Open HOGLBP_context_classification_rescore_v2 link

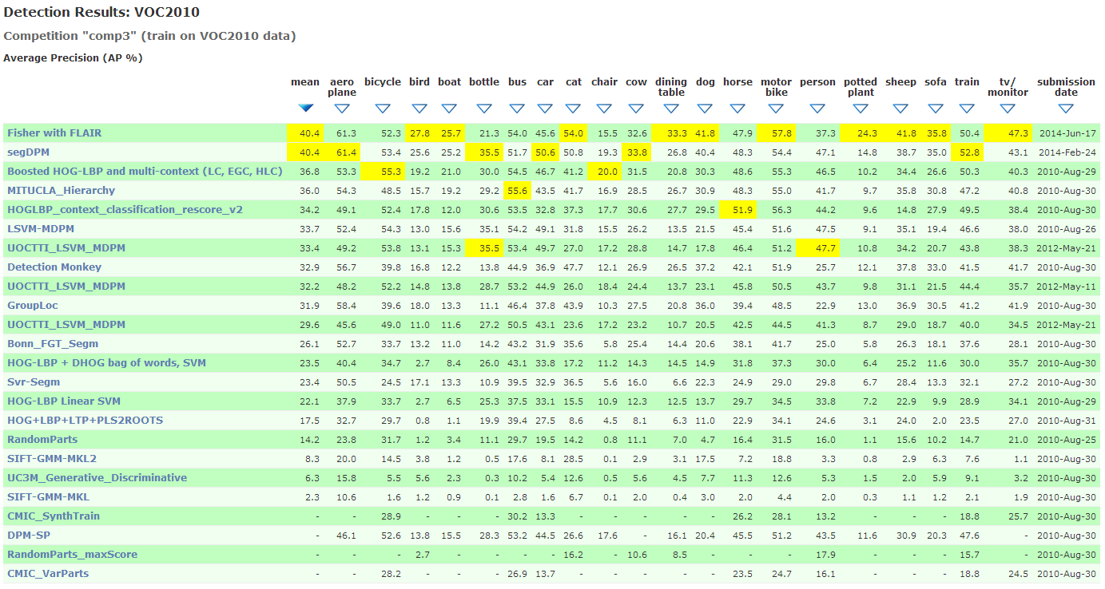point(125,210)
